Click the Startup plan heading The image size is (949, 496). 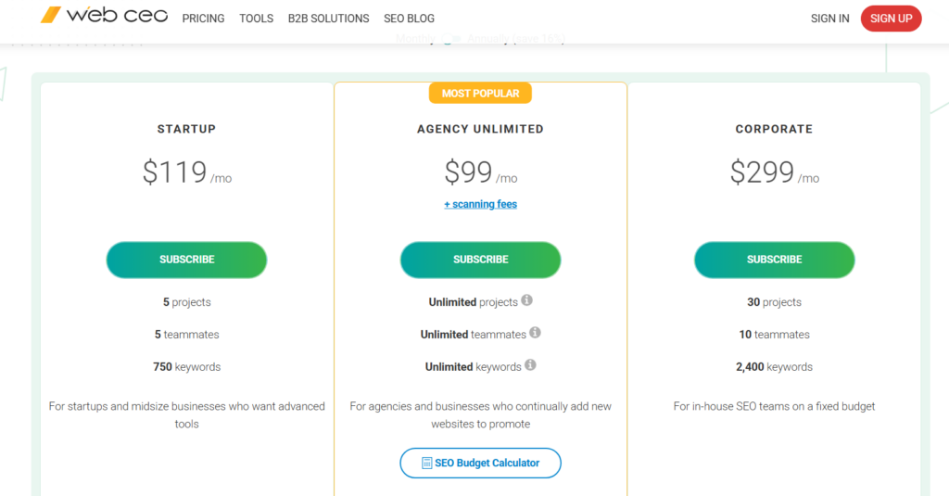(x=186, y=129)
